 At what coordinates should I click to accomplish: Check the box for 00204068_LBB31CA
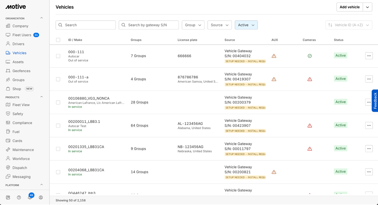(x=58, y=172)
